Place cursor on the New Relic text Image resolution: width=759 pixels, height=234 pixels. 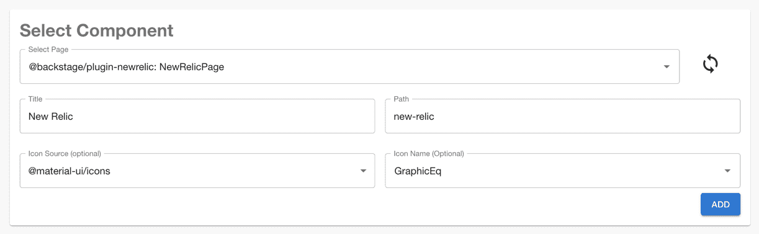(51, 117)
